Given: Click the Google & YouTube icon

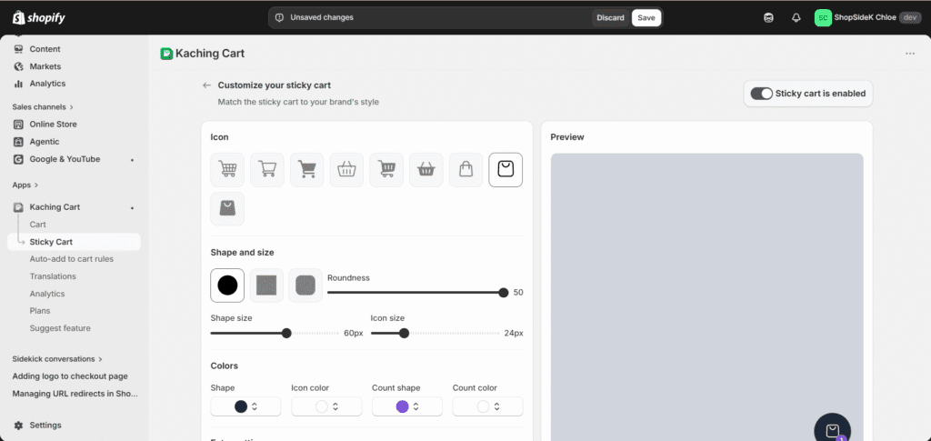Looking at the screenshot, I should coord(18,159).
